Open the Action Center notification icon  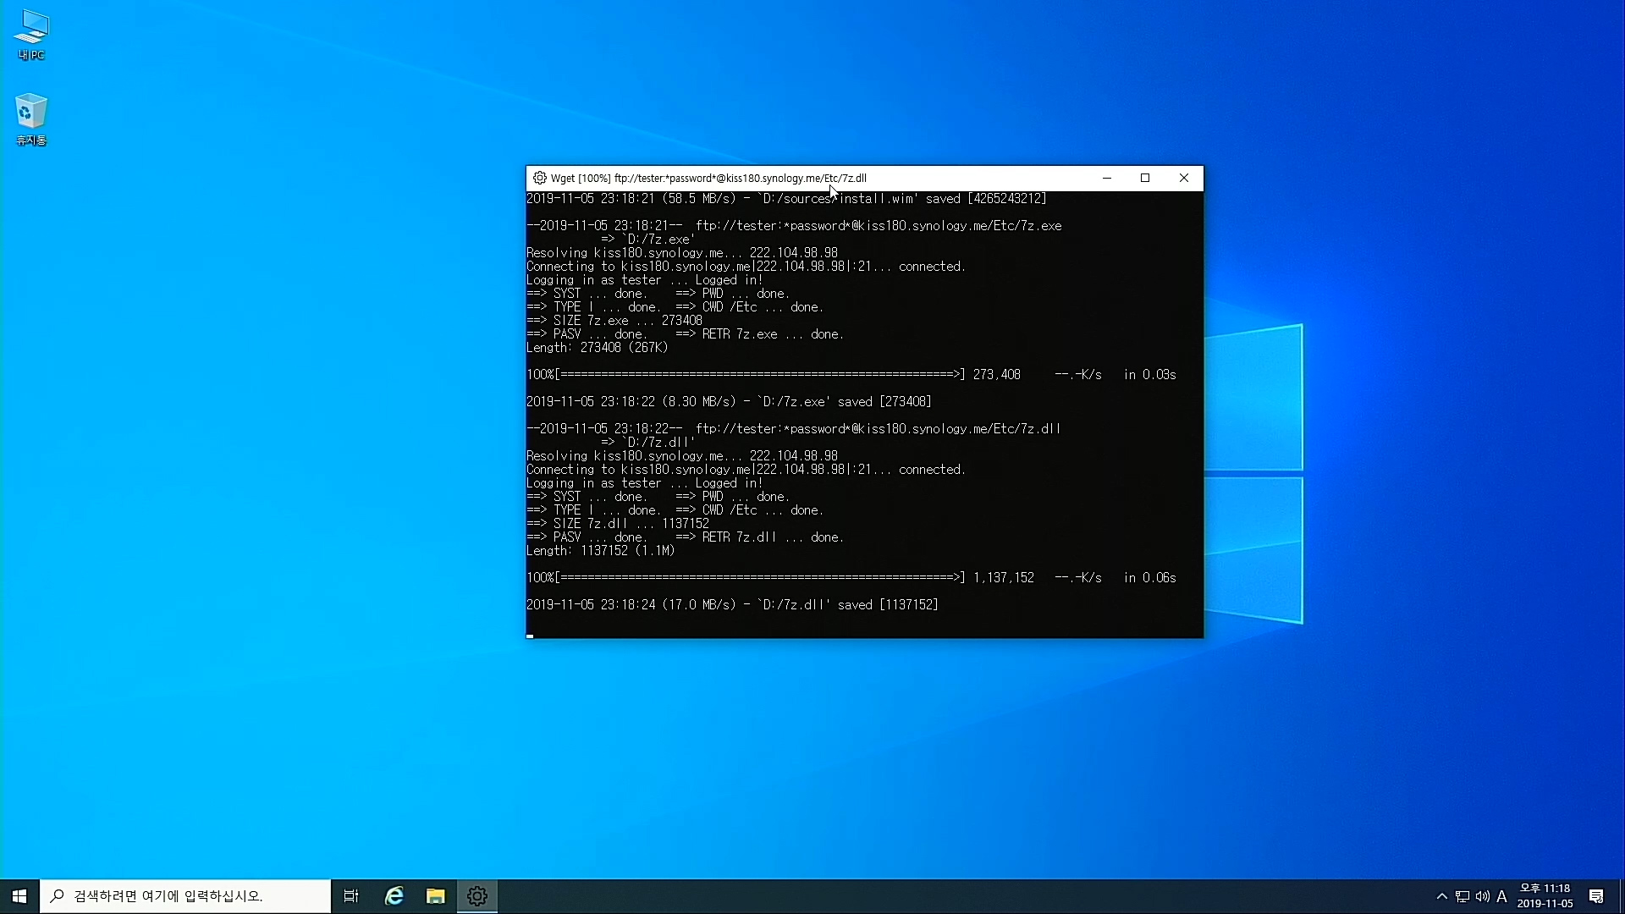(x=1596, y=896)
